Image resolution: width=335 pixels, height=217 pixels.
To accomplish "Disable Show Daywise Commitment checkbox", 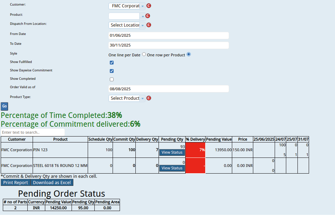I will point(112,71).
